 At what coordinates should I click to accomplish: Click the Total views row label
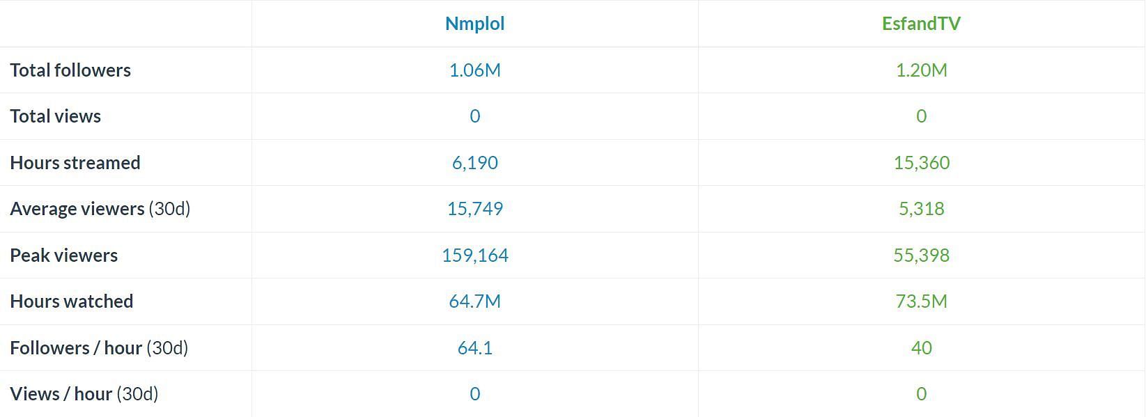(x=56, y=116)
